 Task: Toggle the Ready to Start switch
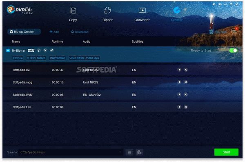[x=233, y=50]
